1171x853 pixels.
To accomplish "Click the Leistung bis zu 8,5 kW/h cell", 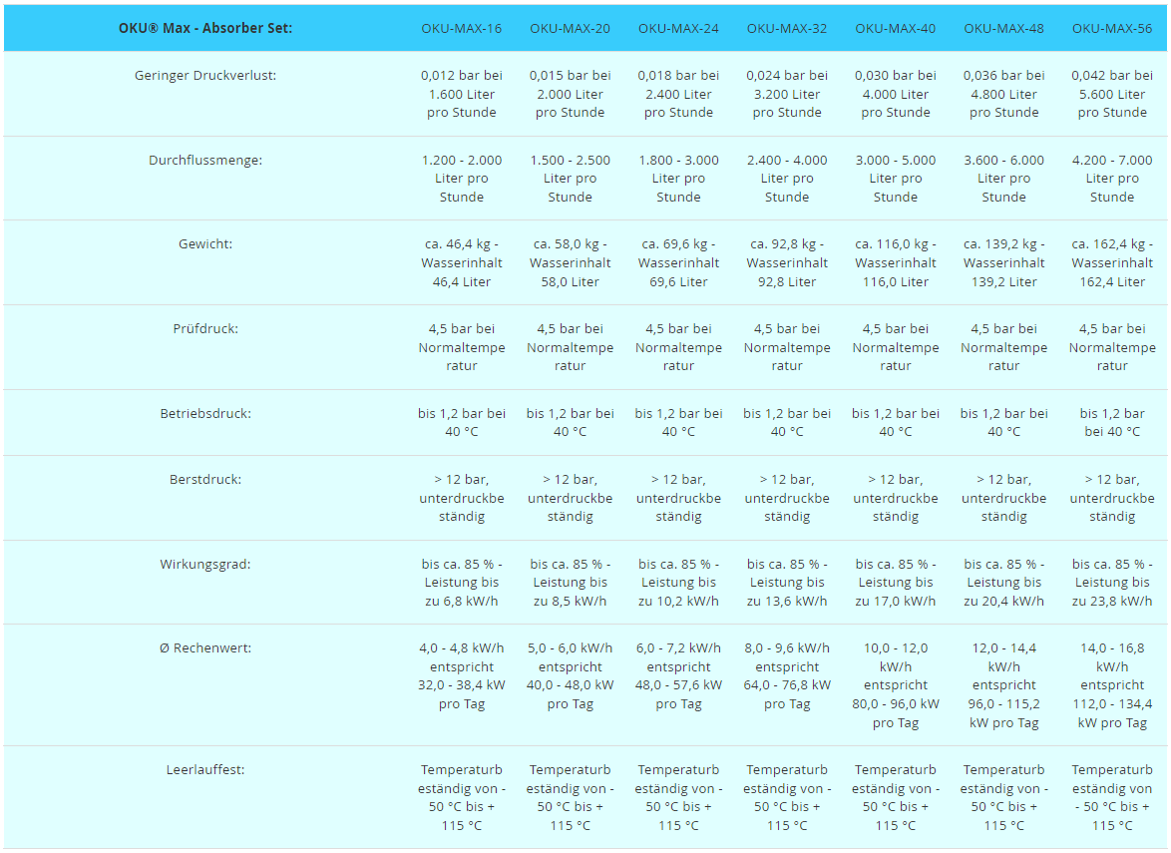I will click(x=570, y=583).
